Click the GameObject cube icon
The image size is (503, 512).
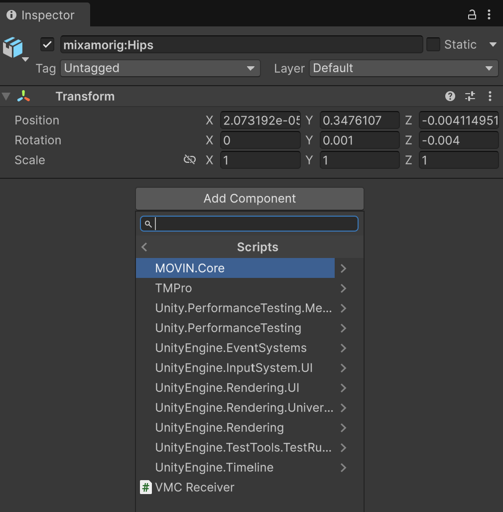(13, 47)
